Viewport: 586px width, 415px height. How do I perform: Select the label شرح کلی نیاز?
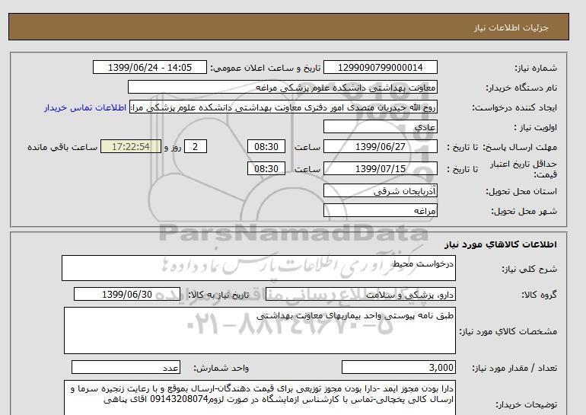pos(529,269)
